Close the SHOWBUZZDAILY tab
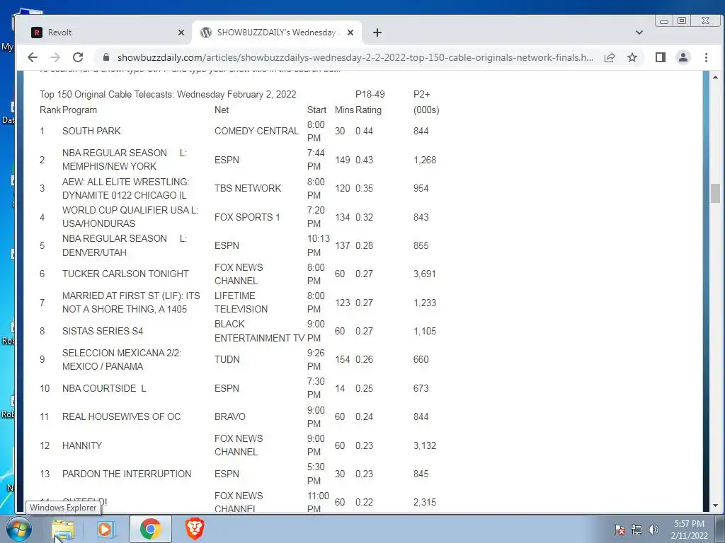Viewport: 725px width, 543px height. pyautogui.click(x=350, y=33)
